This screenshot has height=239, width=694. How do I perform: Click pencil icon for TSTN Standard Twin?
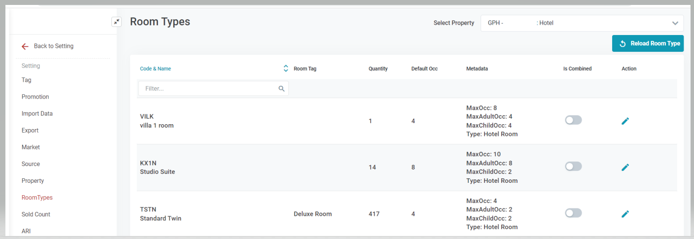(625, 213)
